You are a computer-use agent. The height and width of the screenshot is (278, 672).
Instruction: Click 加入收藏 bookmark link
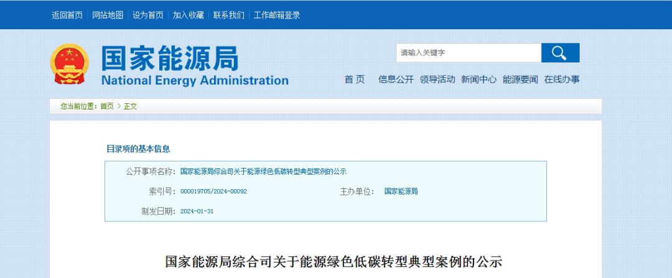188,15
